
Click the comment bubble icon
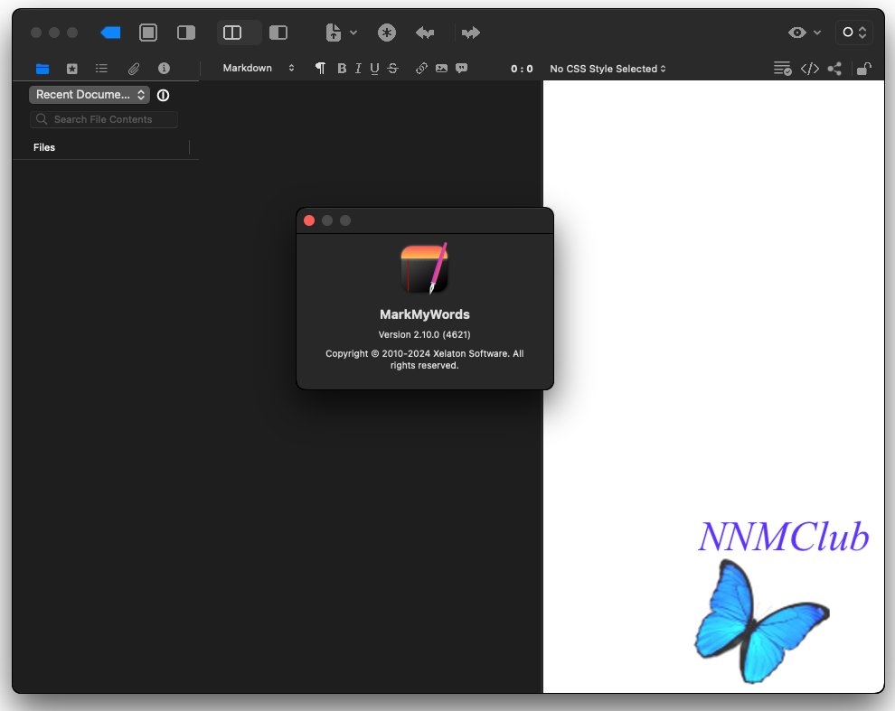(x=462, y=69)
